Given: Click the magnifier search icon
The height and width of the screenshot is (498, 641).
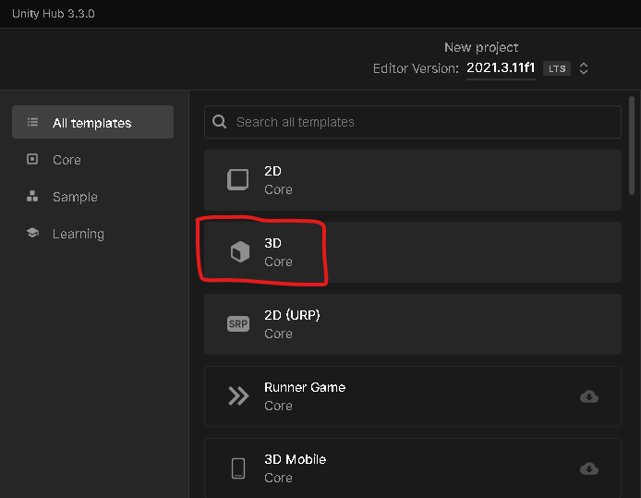Looking at the screenshot, I should click(x=220, y=122).
